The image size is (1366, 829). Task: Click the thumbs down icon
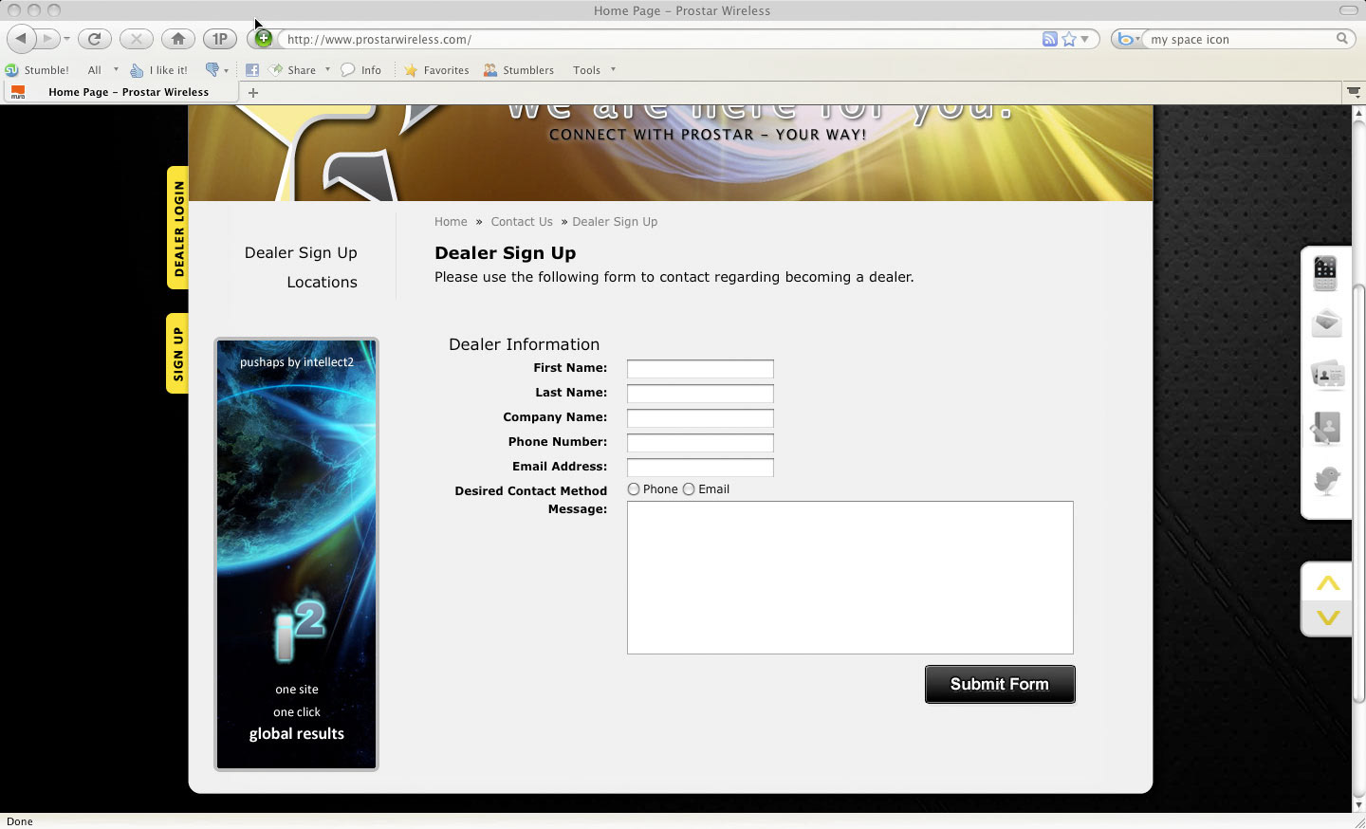tap(212, 69)
